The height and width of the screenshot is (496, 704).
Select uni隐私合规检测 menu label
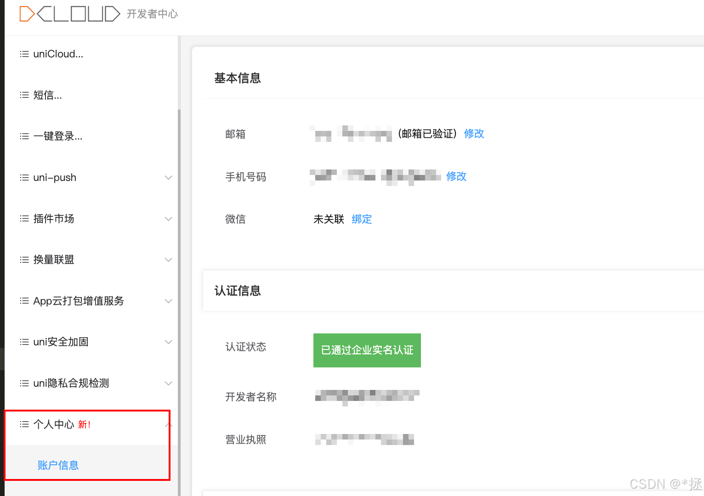71,383
